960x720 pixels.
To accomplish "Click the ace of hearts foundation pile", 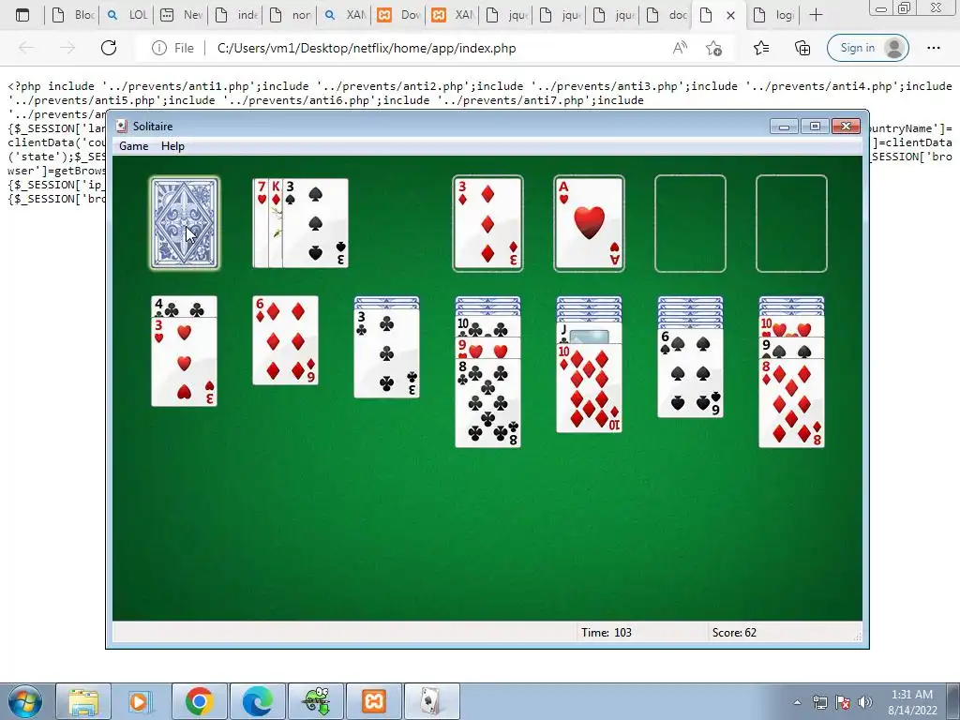I will click(589, 223).
